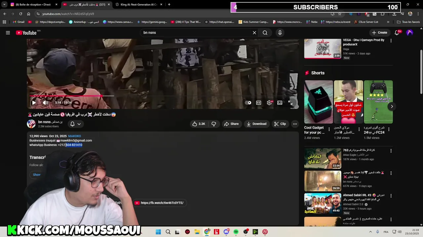423x237 pixels.
Task: Open options for the 657K views bn nsns video
Action: click(391, 173)
